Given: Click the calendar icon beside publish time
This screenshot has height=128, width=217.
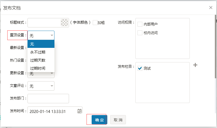Looking at the screenshot, I should coord(80,111).
